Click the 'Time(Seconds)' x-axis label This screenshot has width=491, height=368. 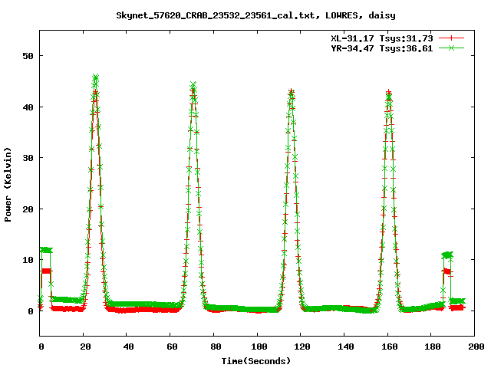pyautogui.click(x=255, y=361)
